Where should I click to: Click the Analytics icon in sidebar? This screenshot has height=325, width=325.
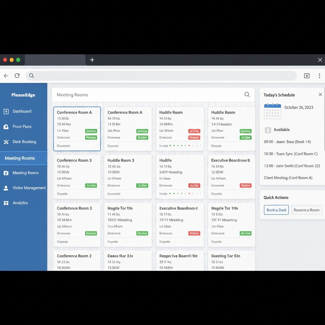(6, 203)
